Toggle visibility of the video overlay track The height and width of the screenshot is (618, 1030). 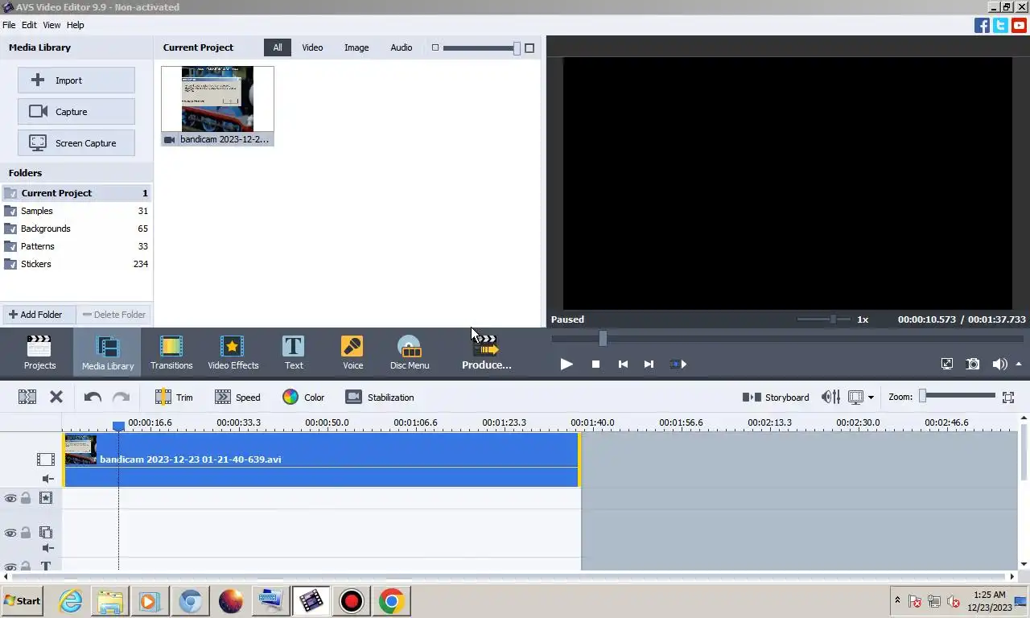pos(10,533)
